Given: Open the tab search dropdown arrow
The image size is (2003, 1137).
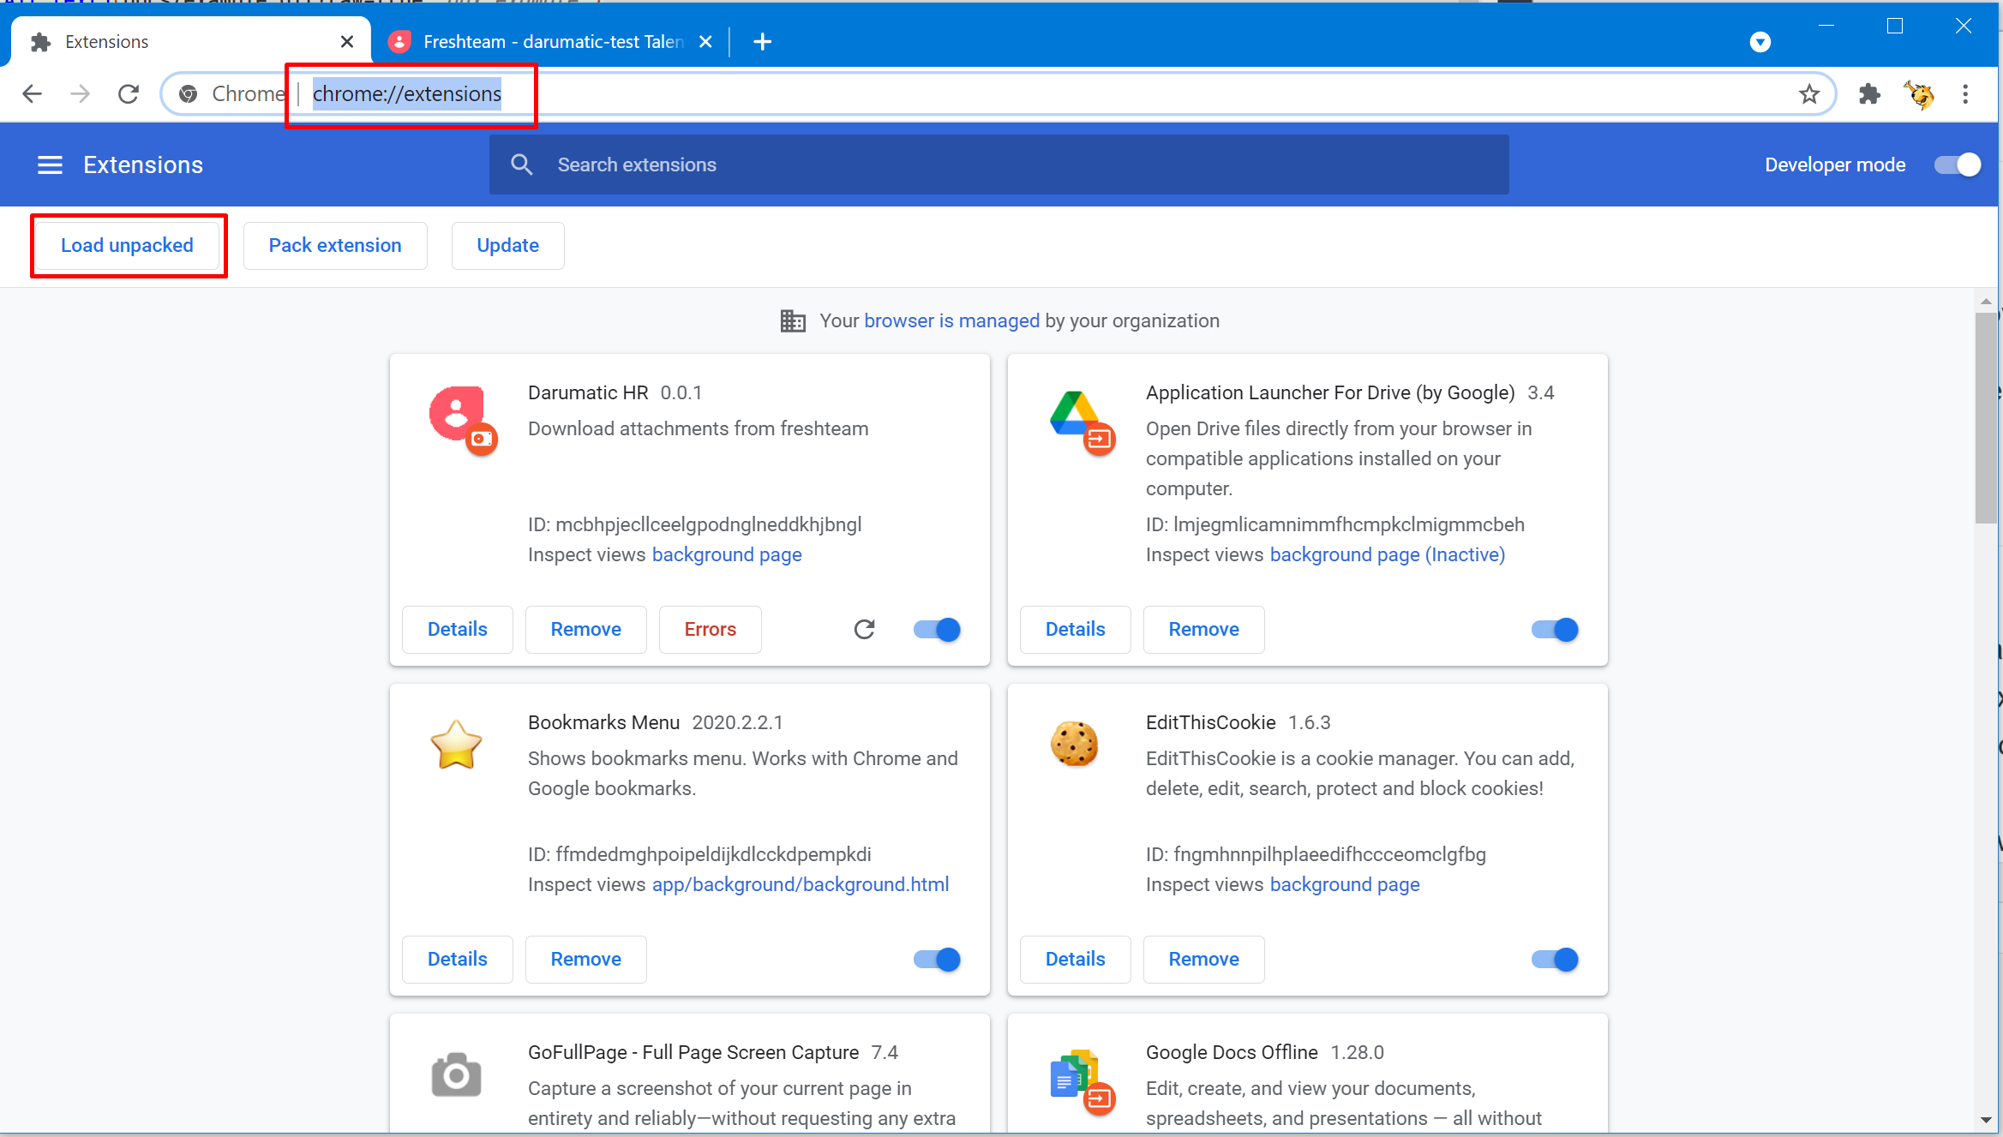Looking at the screenshot, I should (x=1760, y=42).
